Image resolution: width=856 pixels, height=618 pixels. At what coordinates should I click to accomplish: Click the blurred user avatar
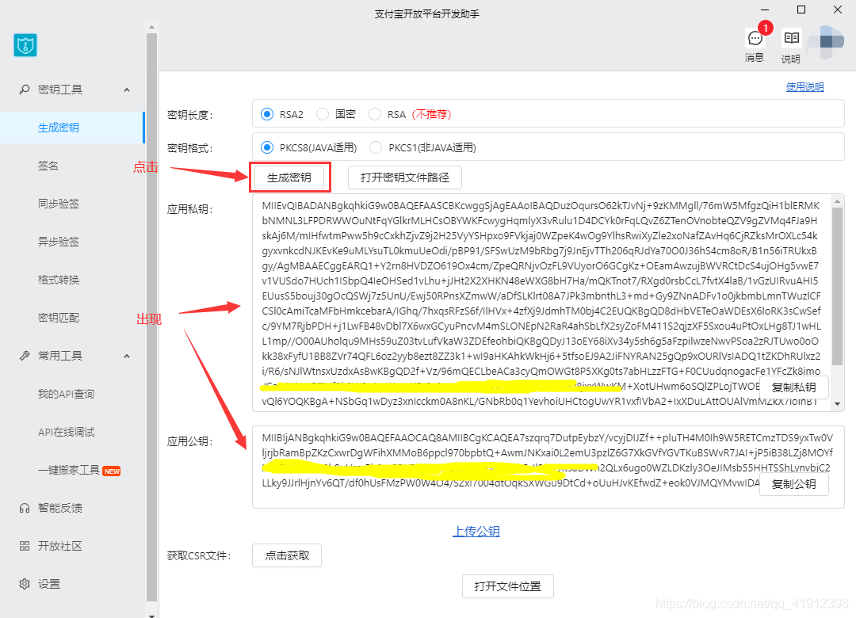(826, 41)
